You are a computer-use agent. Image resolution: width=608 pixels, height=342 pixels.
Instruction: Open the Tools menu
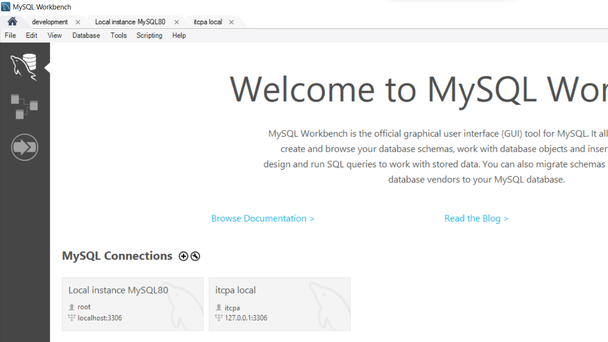pyautogui.click(x=119, y=35)
